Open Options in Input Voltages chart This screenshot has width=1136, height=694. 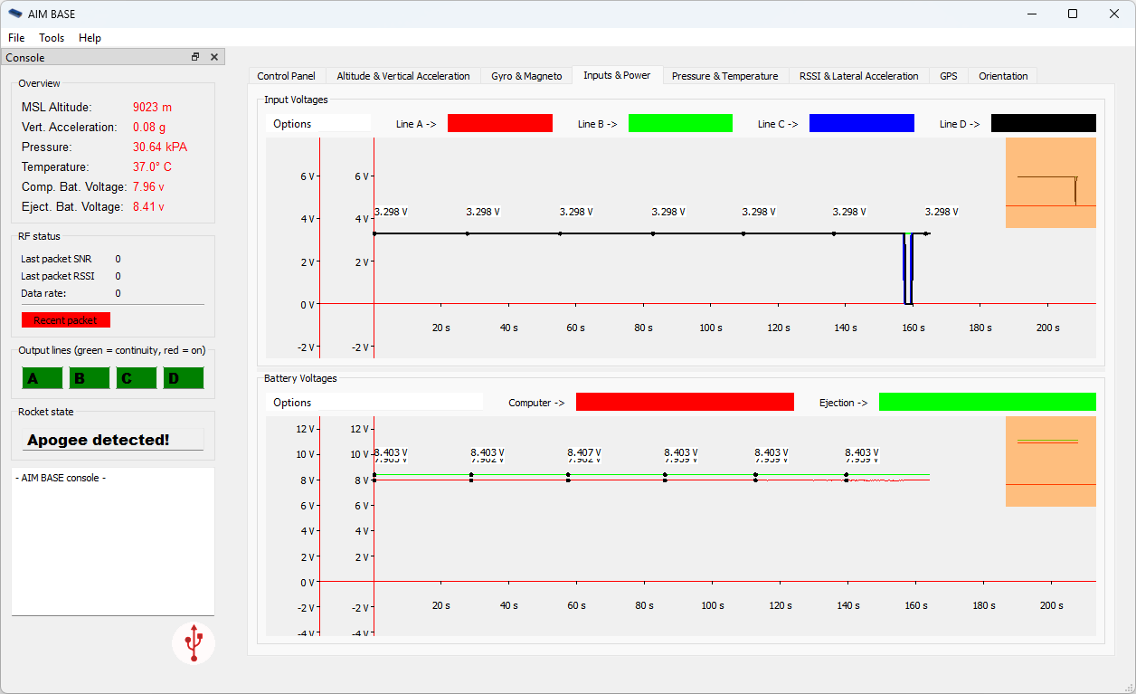point(318,123)
